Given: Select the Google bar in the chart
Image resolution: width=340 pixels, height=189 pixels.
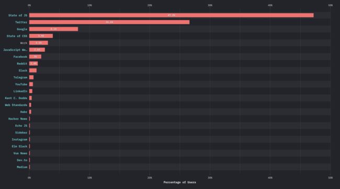Looking at the screenshot, I should [x=53, y=29].
